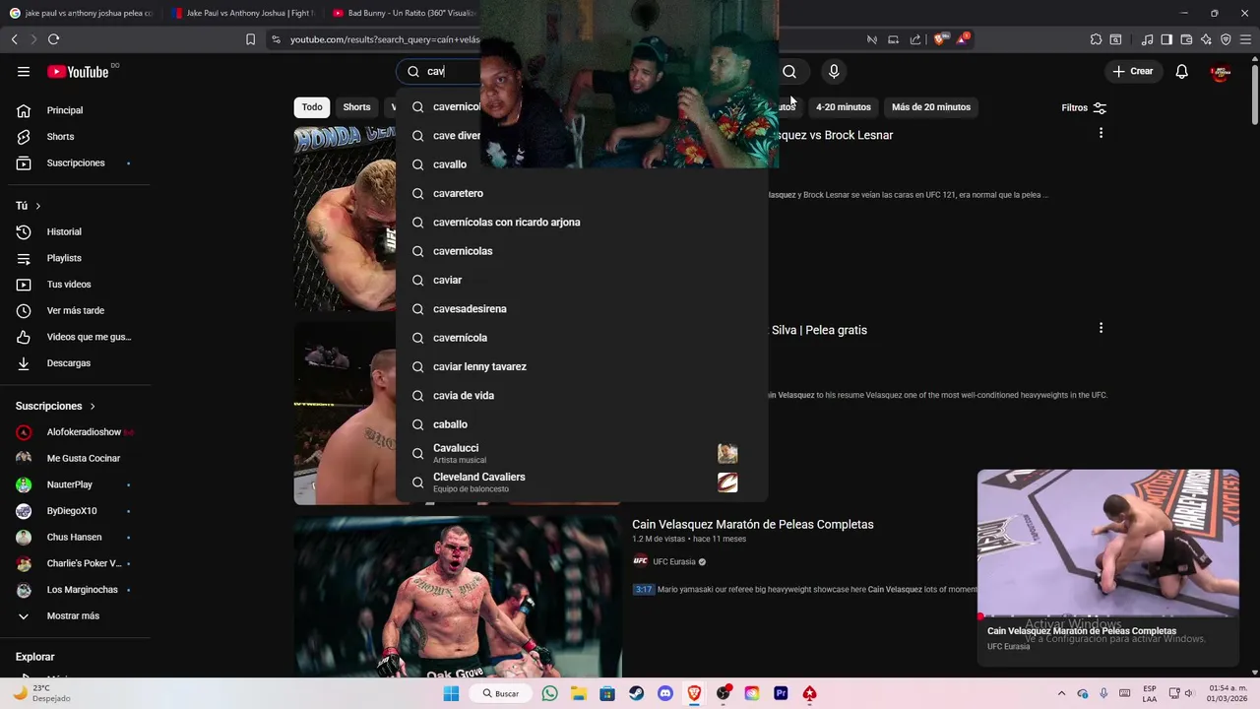Open Brave VPN shield icon
1260x709 pixels.
click(1226, 39)
